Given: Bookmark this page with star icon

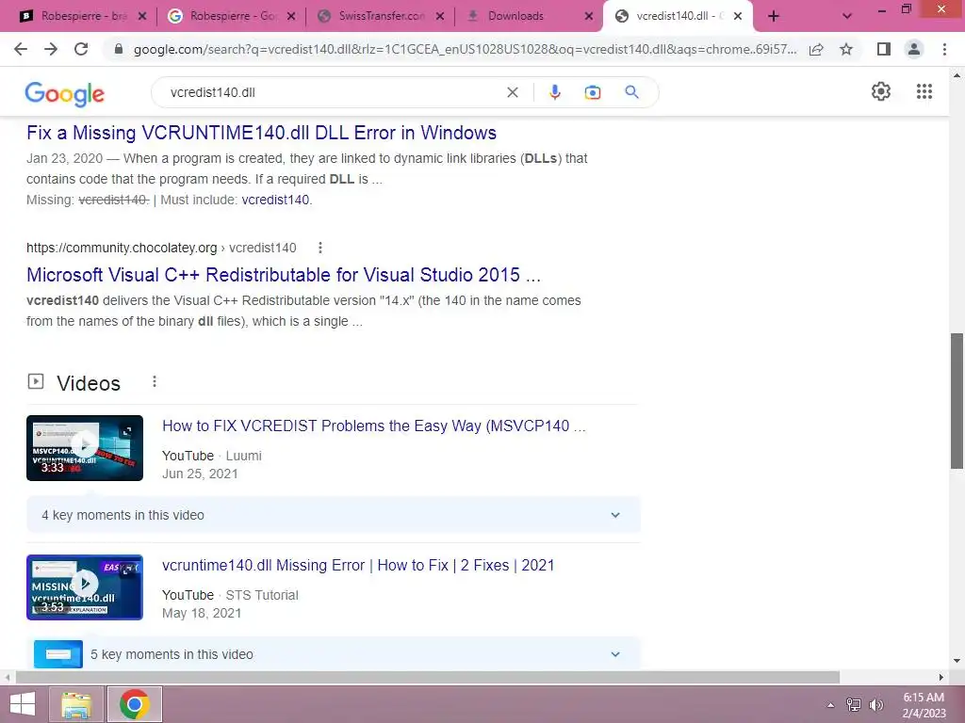Looking at the screenshot, I should (846, 49).
